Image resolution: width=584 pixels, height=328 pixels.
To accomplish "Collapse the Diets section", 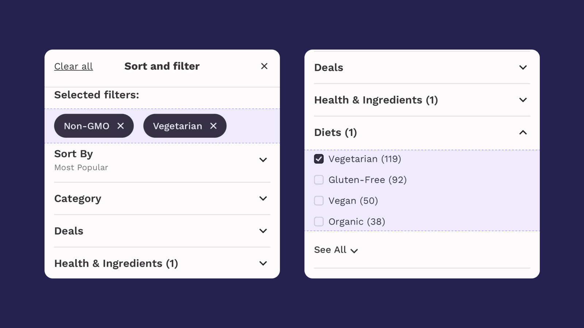I will click(523, 132).
